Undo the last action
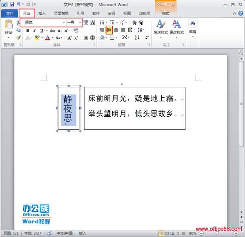 click(x=19, y=4)
